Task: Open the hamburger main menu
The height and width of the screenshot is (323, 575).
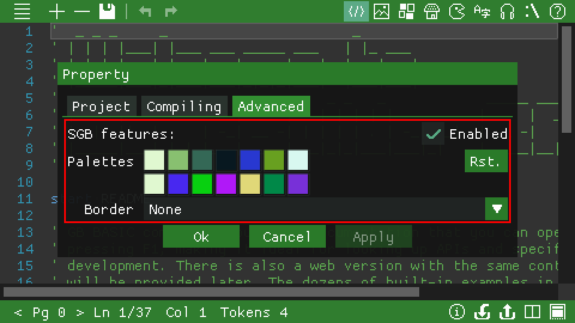Action: point(22,11)
